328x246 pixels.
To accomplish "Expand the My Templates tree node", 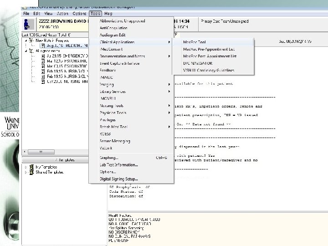I will pos(26,167).
